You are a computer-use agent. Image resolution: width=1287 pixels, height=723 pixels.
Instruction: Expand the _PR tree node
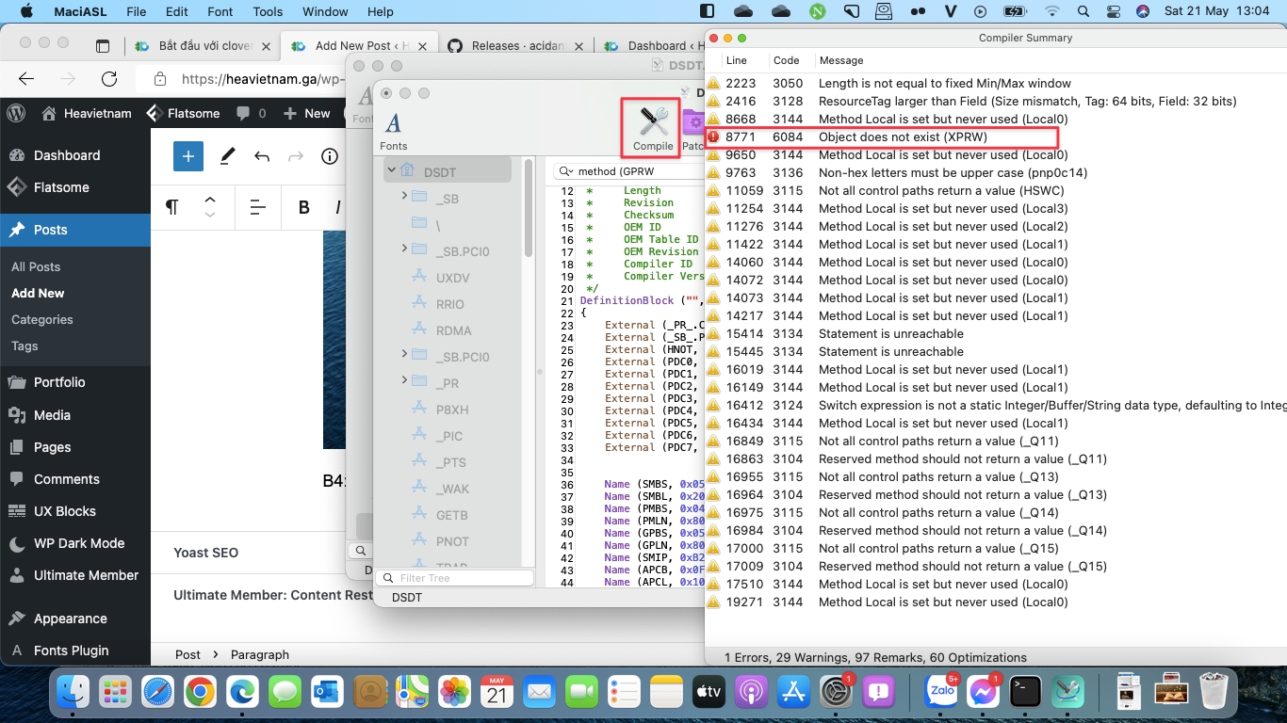pos(404,380)
